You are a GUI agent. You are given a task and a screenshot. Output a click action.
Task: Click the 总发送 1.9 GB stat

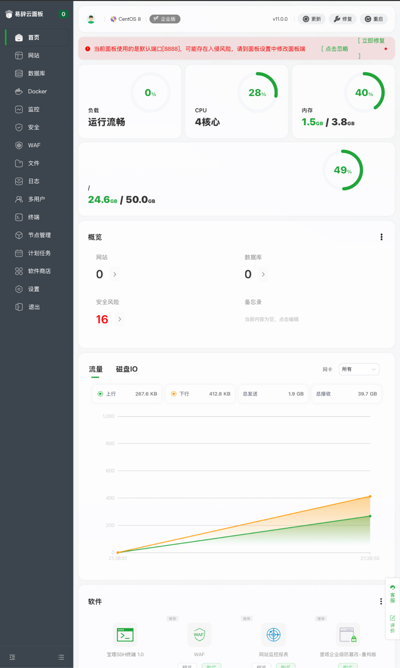(x=273, y=394)
